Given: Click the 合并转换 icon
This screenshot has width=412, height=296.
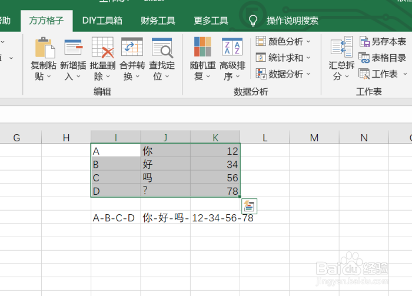Looking at the screenshot, I should (x=132, y=47).
